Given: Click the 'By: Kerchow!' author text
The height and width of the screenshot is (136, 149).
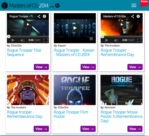Looking at the screenshot, I should point(108,108).
